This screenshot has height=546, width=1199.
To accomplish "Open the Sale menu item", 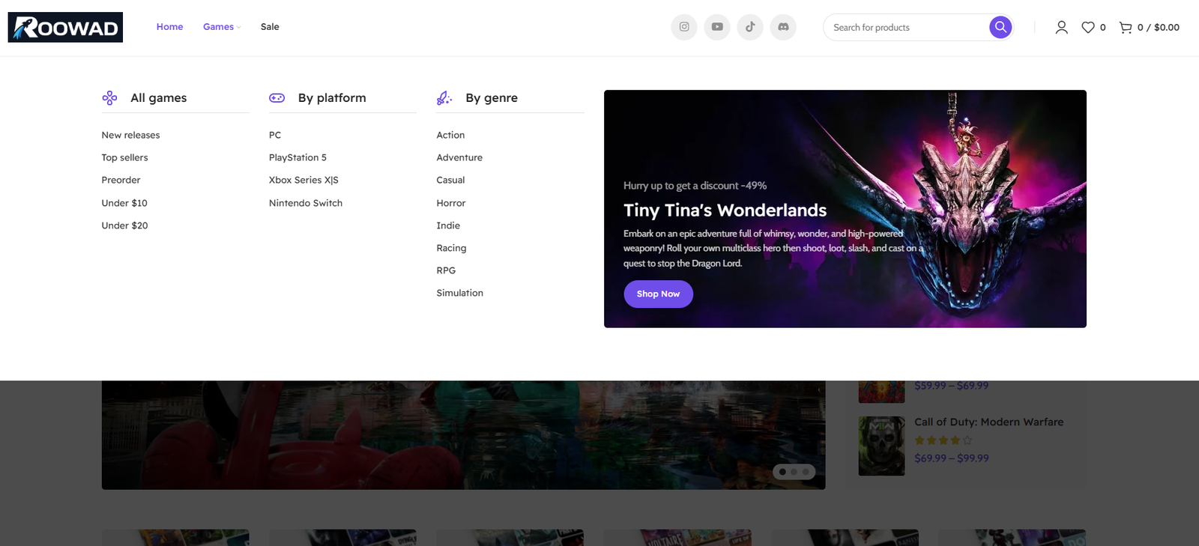I will click(x=270, y=27).
